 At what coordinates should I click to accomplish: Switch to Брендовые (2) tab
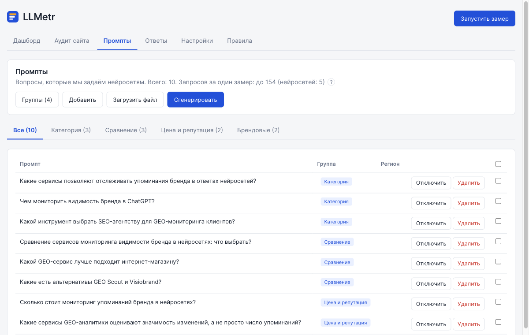pyautogui.click(x=258, y=130)
